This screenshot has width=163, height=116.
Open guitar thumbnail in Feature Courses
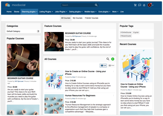(x=54, y=42)
